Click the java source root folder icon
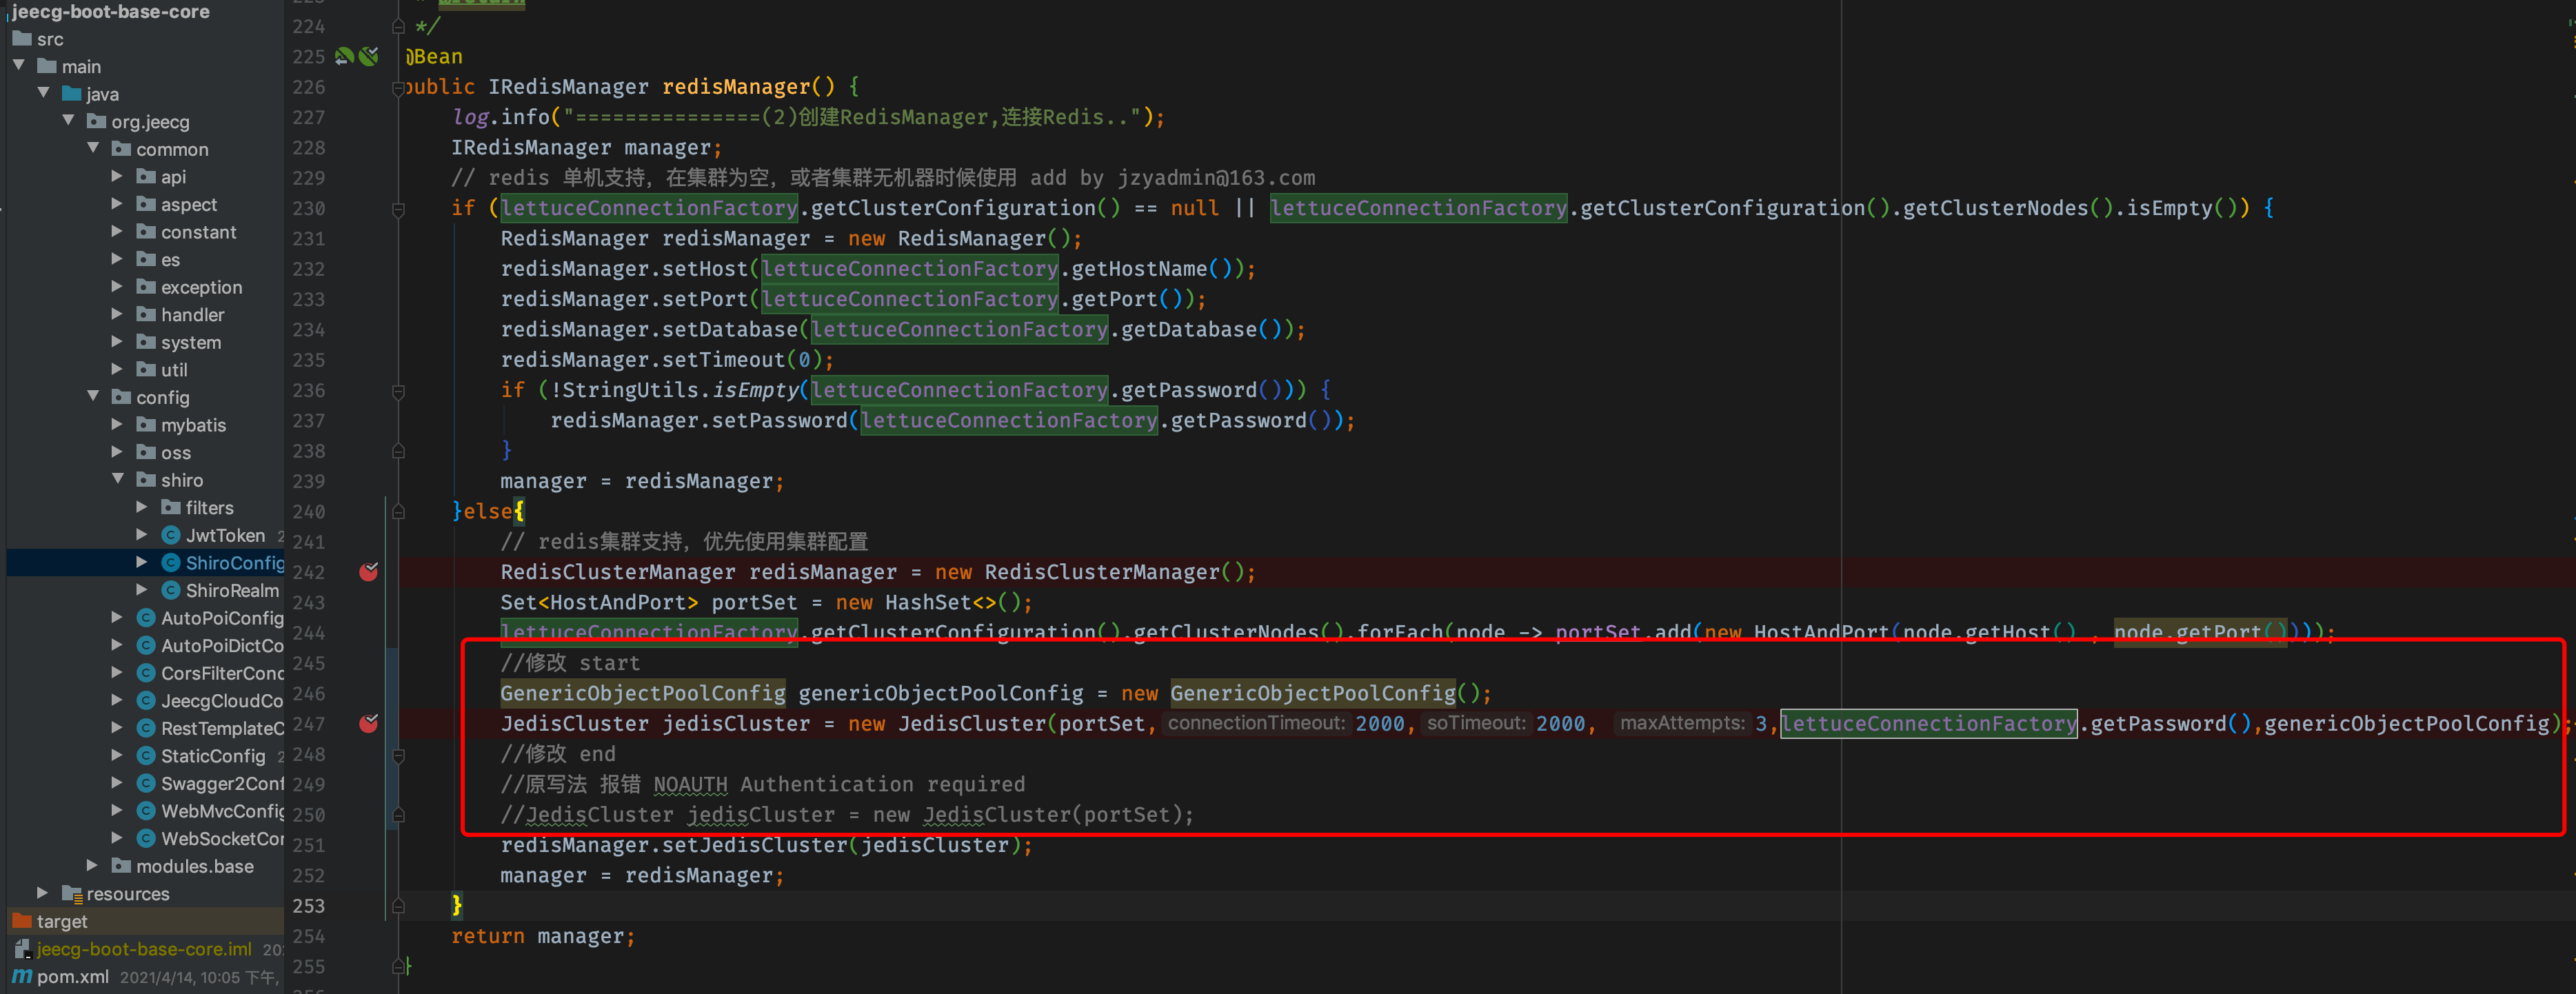 [71, 93]
